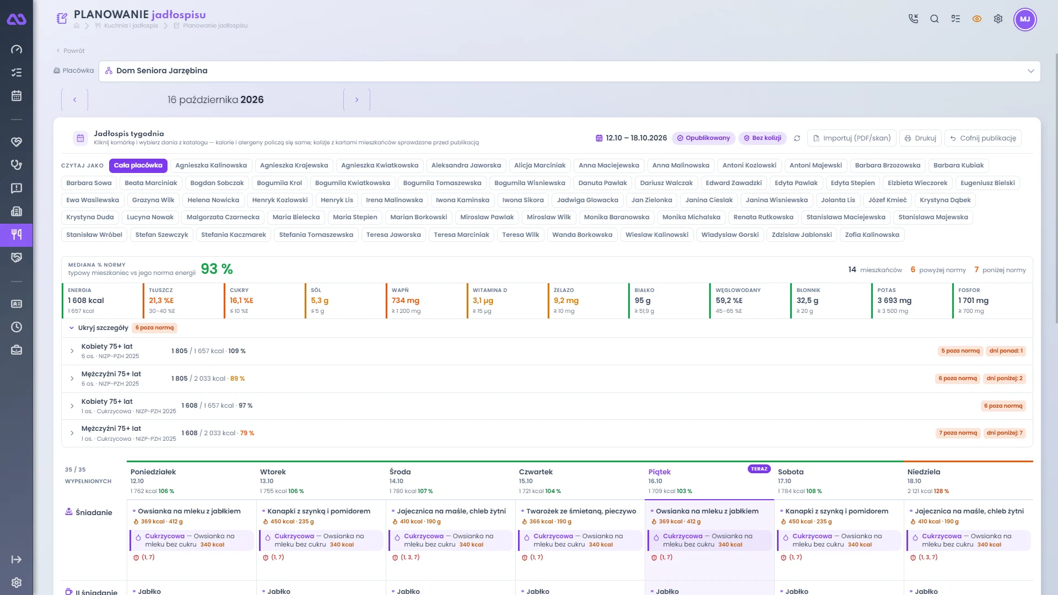Select resident Henryk Lis chip
Image resolution: width=1058 pixels, height=595 pixels.
coord(337,200)
